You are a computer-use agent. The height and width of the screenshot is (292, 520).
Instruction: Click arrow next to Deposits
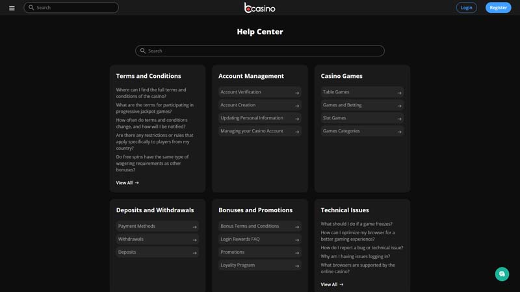click(194, 253)
